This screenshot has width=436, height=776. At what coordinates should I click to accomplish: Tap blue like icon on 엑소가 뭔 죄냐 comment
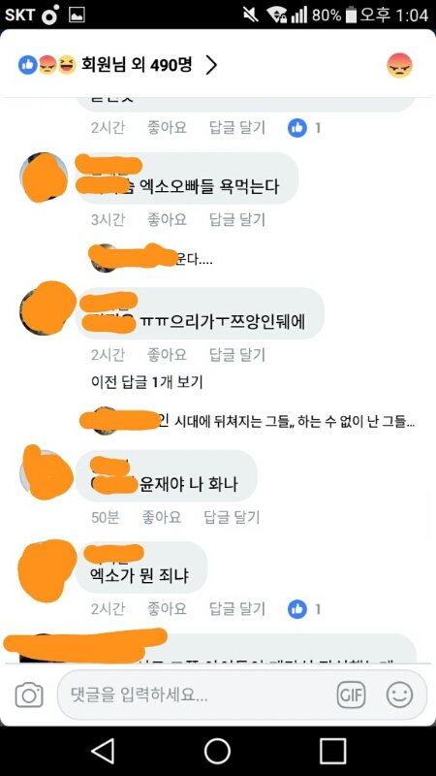[297, 609]
